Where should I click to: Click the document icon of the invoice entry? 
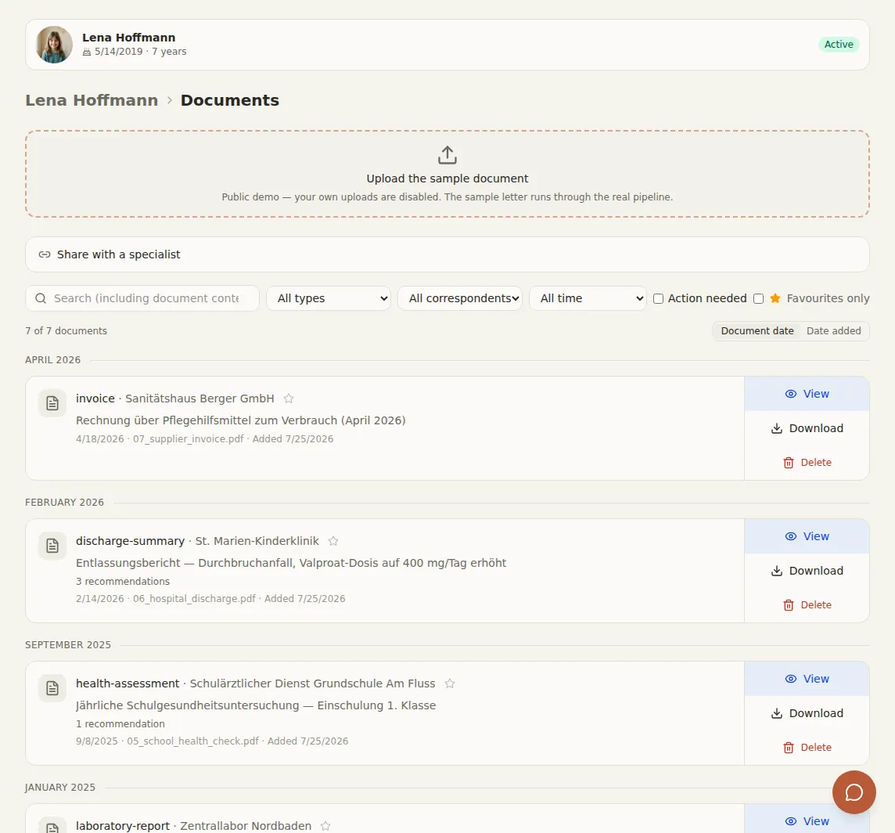click(52, 403)
